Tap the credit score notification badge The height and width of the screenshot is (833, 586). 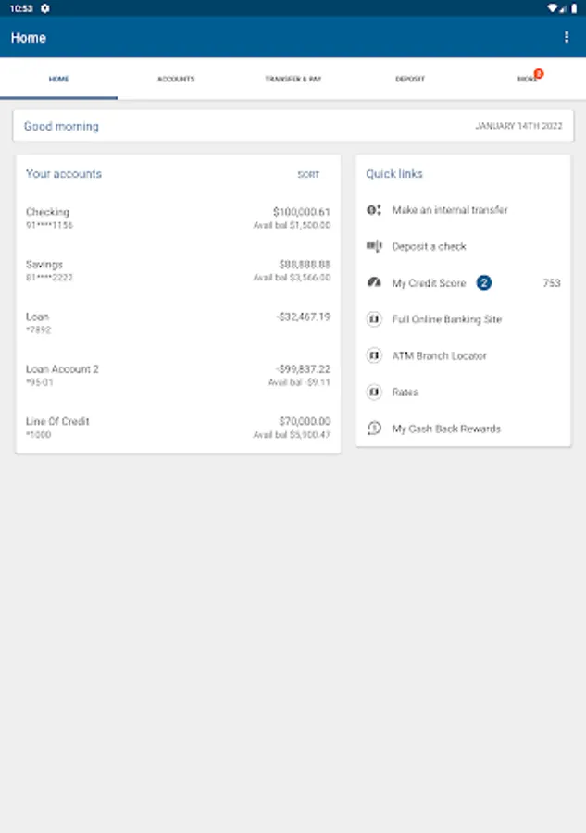coord(484,283)
